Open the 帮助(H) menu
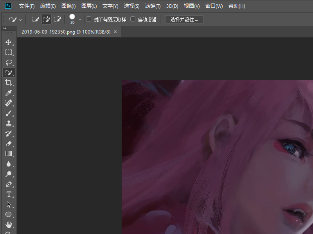Image resolution: width=313 pixels, height=234 pixels. [x=237, y=6]
